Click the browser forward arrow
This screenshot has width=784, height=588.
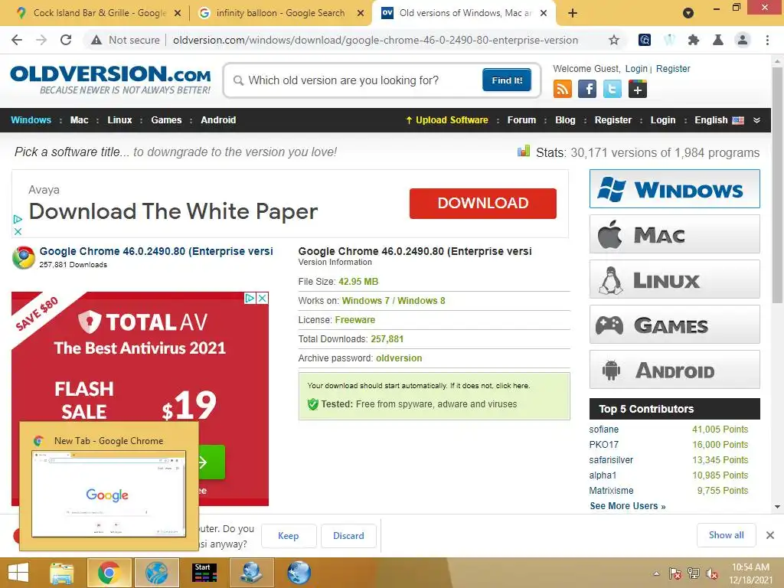click(41, 40)
